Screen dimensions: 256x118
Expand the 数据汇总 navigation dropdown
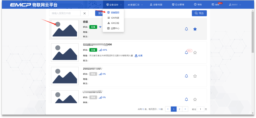coord(135,5)
